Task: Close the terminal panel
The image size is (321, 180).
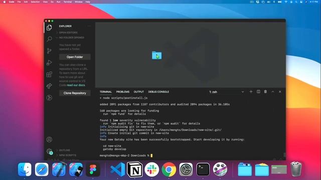Action: pos(280,91)
